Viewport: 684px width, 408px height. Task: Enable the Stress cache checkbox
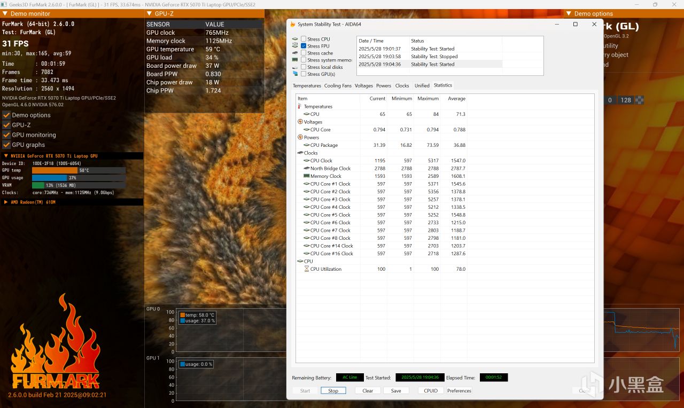[x=304, y=53]
